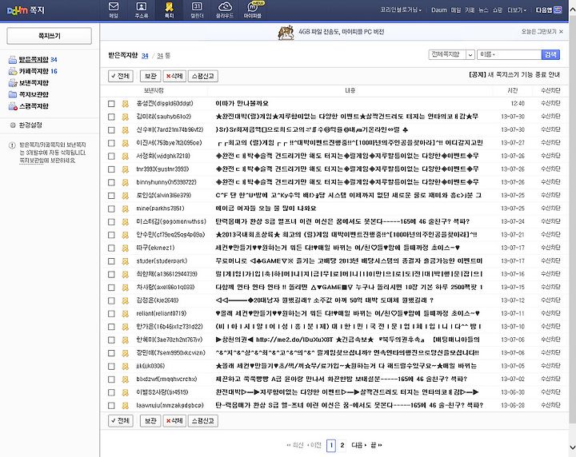The image size is (576, 457).
Task: Go to 받은쪽지함 inbox in sidebar
Action: (34, 59)
